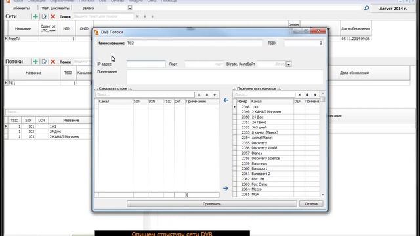The height and width of the screenshot is (236, 420).
Task: Open the Bitrate dropdown arrow
Action: pyautogui.click(x=289, y=64)
